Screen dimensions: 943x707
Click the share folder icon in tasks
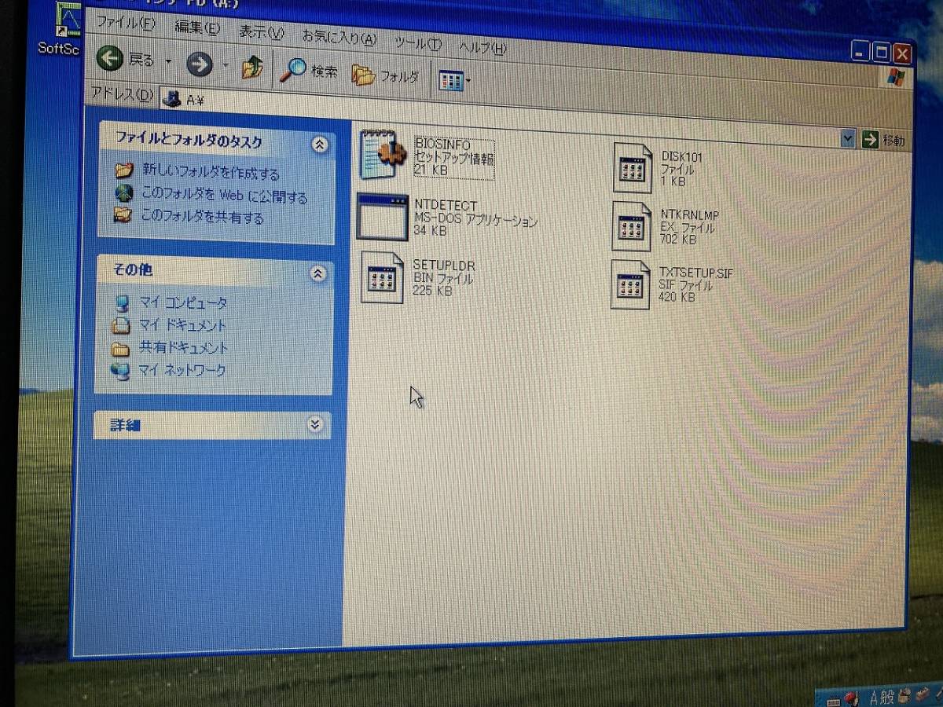pyautogui.click(x=123, y=214)
